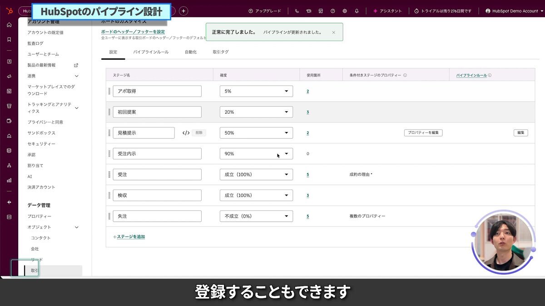Click the notification bell in the top bar
The height and width of the screenshot is (306, 545).
[357, 11]
